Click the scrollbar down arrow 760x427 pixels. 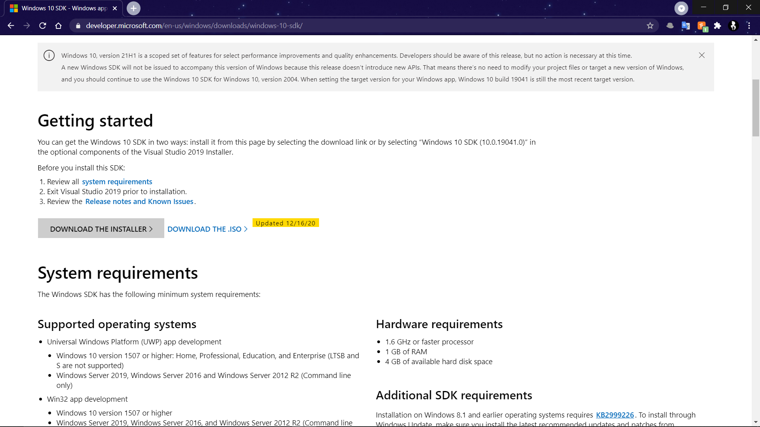click(756, 422)
